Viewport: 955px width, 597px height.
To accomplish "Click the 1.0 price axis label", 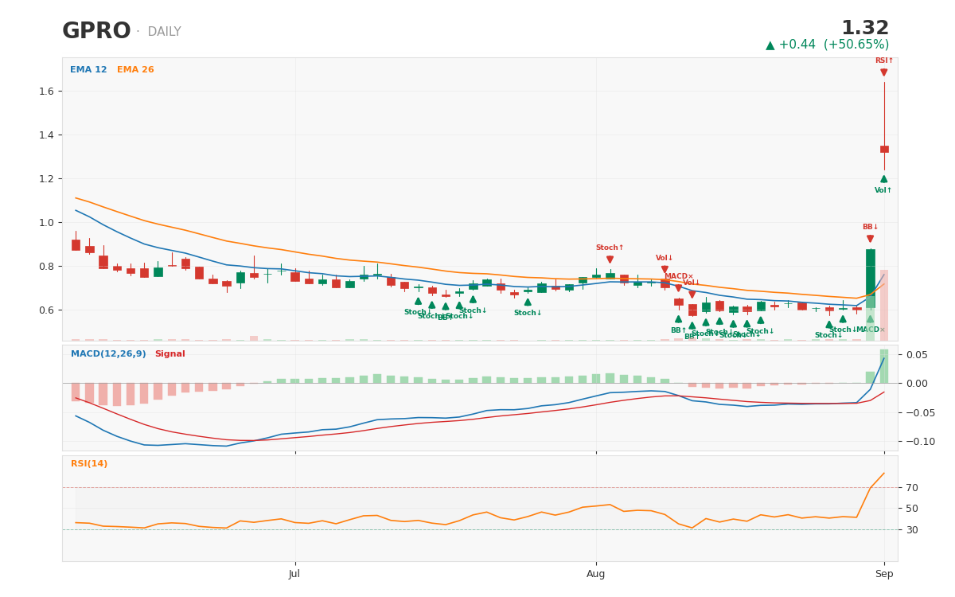I will point(46,223).
